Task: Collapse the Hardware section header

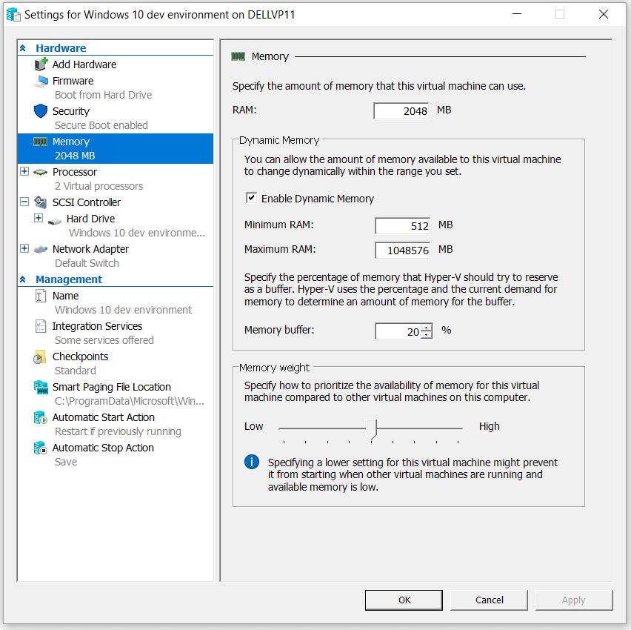Action: (x=23, y=48)
